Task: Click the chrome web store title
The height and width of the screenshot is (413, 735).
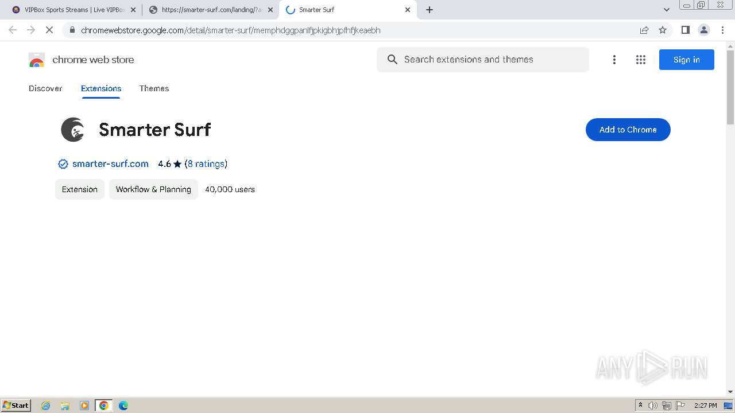Action: pyautogui.click(x=93, y=60)
